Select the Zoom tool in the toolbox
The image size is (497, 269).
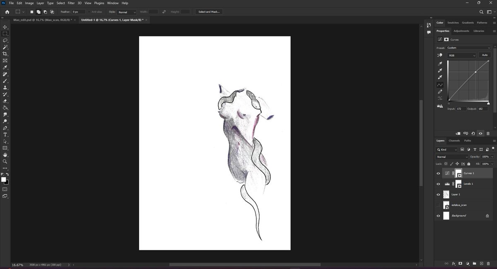click(5, 161)
